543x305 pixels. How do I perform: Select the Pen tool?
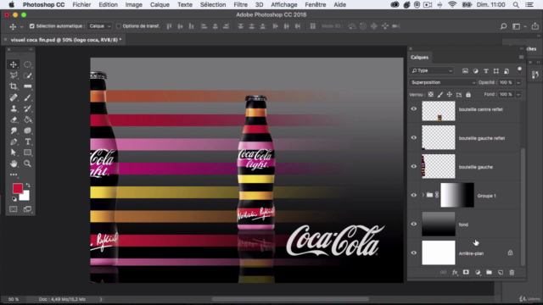pos(14,141)
